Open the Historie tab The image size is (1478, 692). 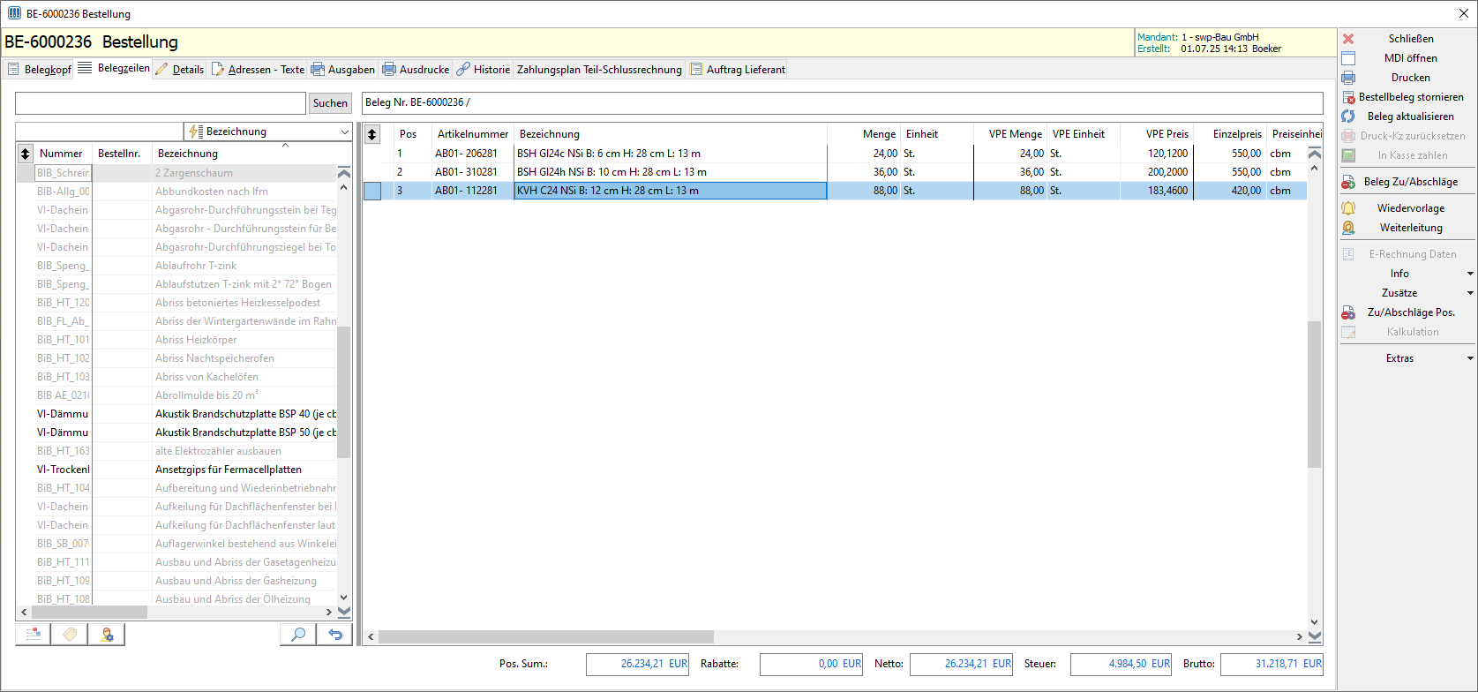tap(484, 70)
